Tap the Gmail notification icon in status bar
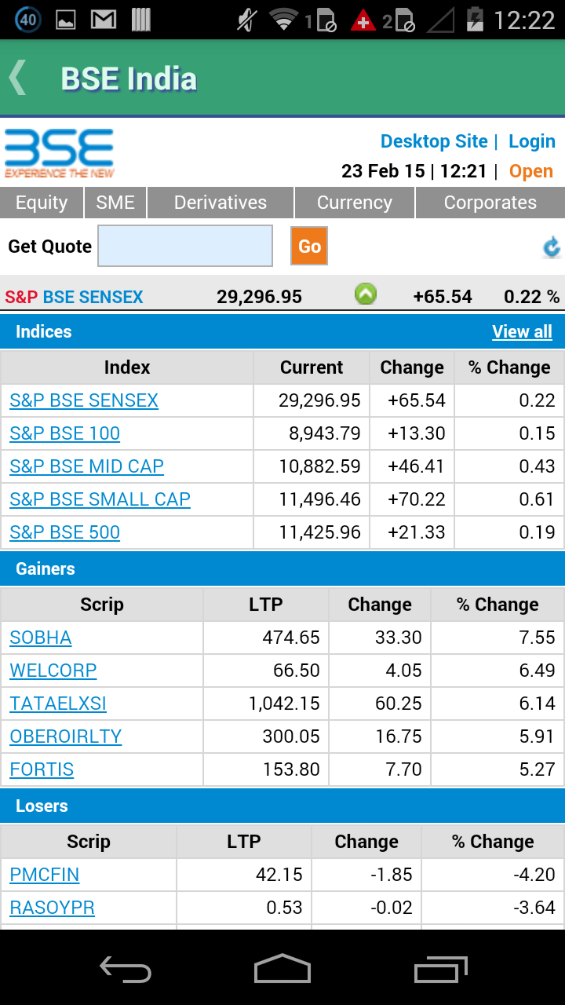 point(104,20)
